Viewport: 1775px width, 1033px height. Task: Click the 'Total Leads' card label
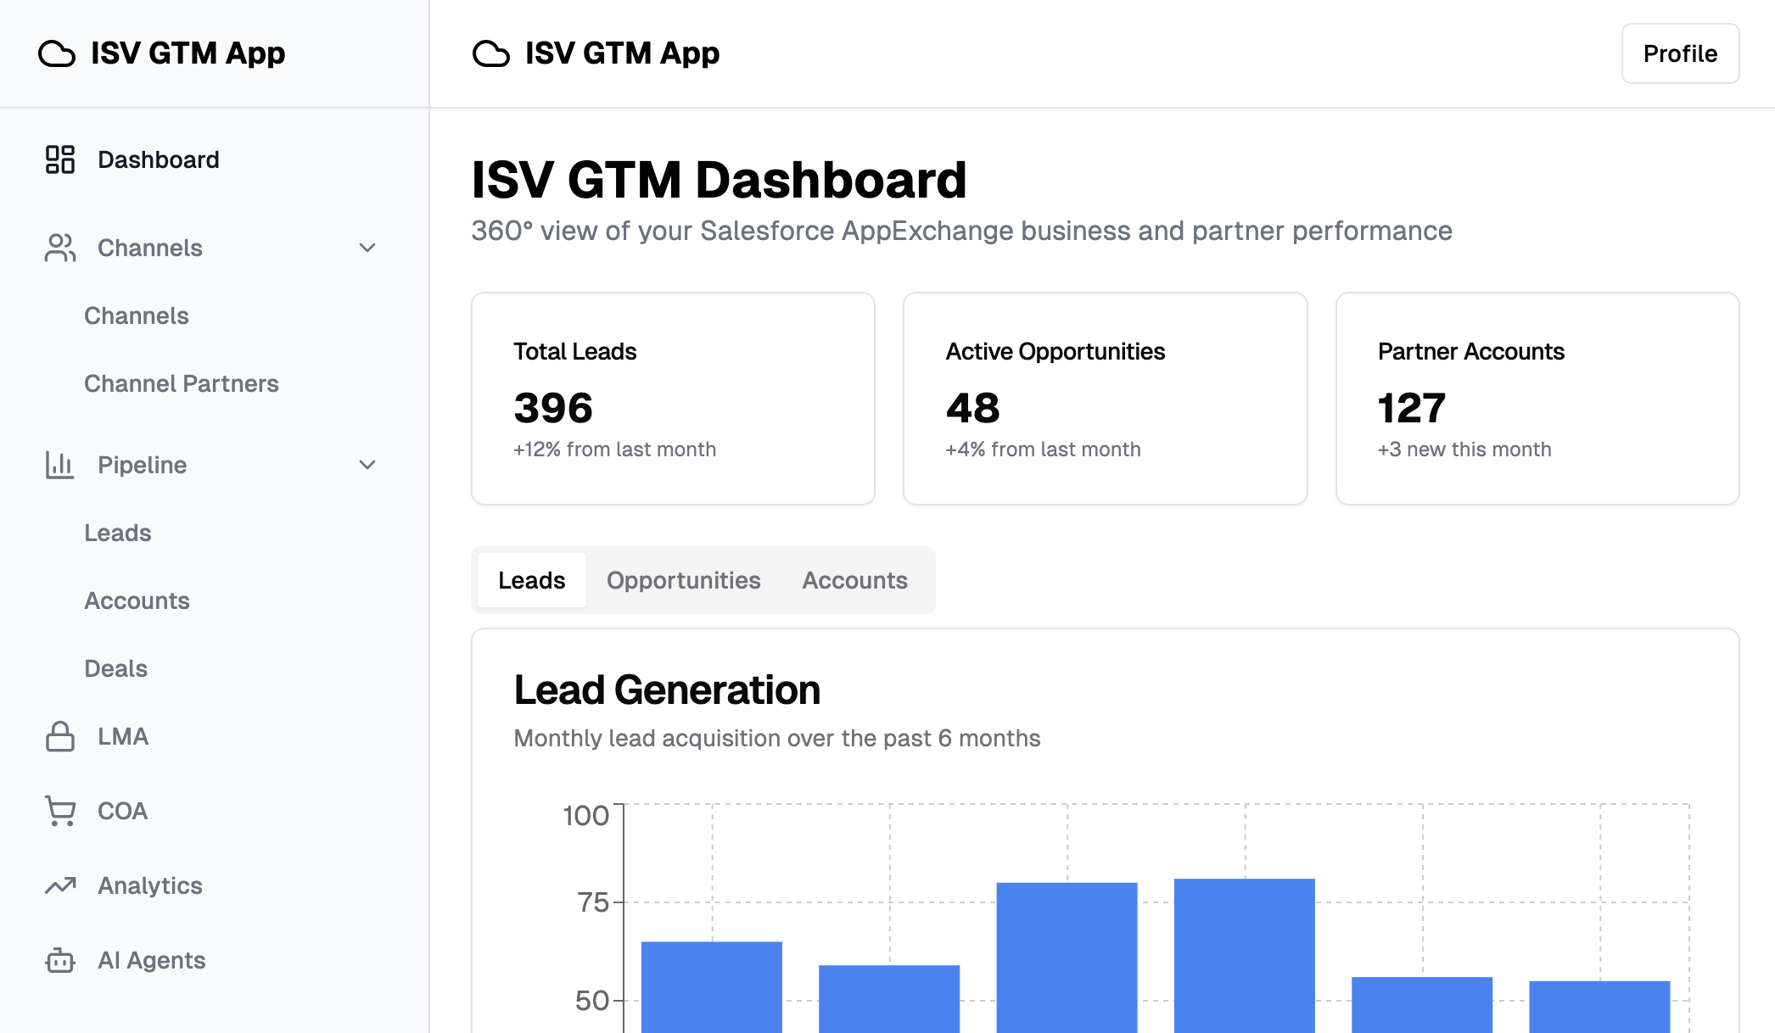(575, 351)
